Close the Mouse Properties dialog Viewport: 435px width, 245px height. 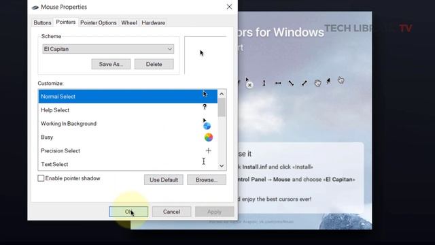click(x=229, y=7)
